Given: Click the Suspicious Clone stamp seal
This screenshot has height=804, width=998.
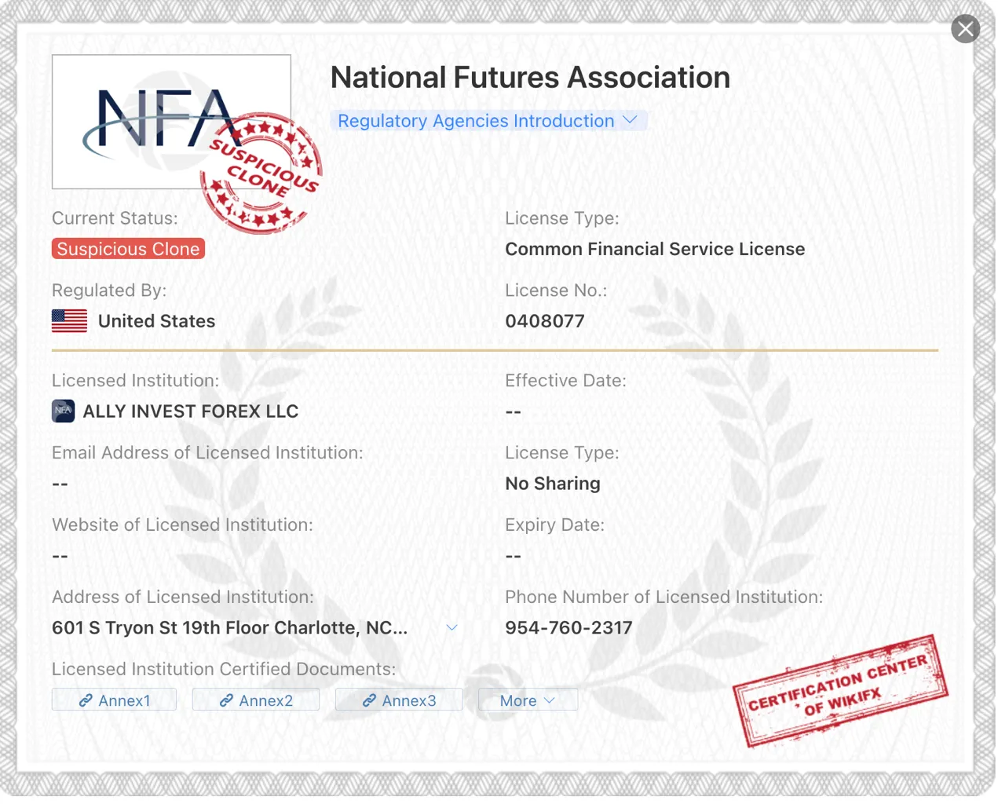Looking at the screenshot, I should click(261, 173).
